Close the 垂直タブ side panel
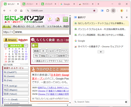131x107 pixels. click(127, 17)
